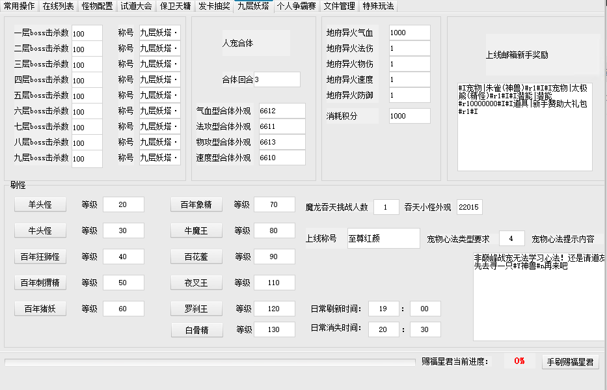This screenshot has height=390, width=607.
Task: Edit the 地府异火气血 field
Action: coord(410,33)
